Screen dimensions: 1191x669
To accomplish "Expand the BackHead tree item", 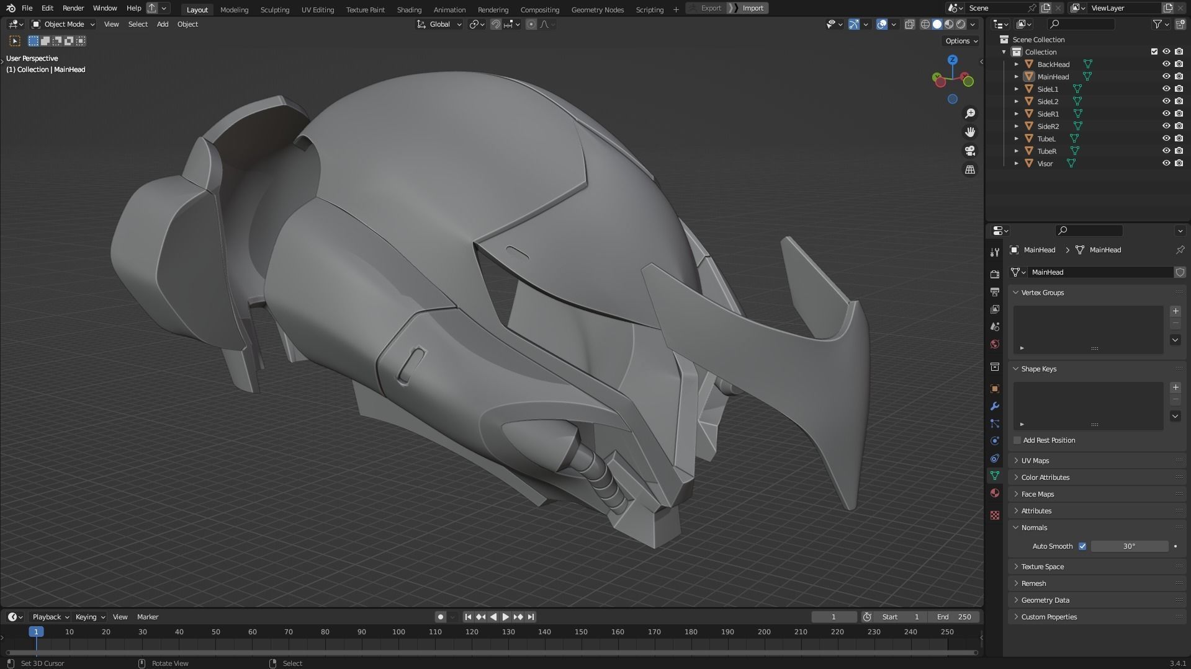I will 1017,64.
